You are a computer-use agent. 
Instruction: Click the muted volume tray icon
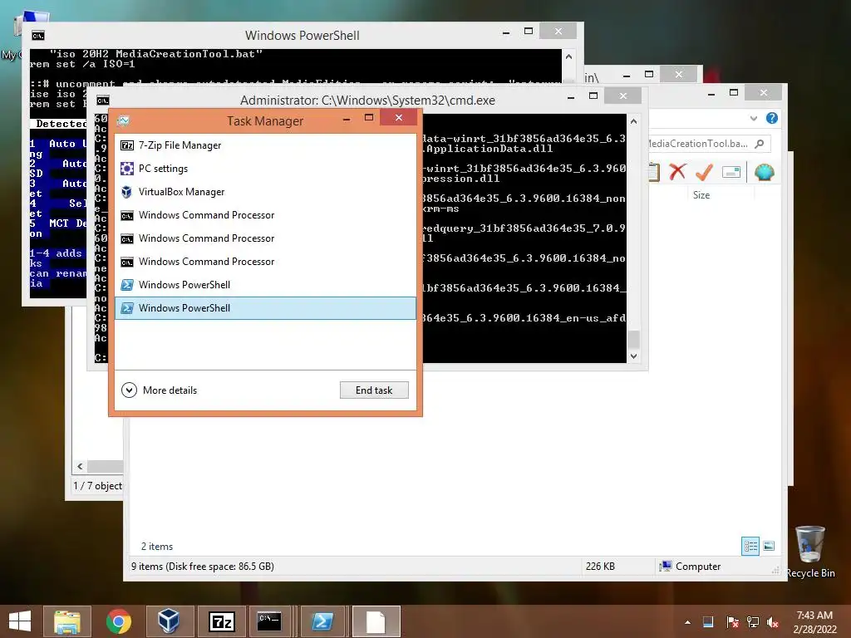click(773, 622)
